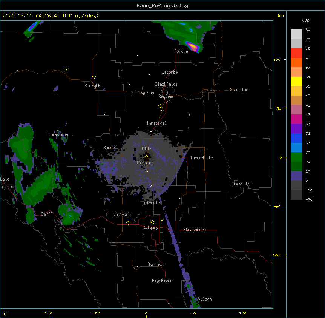Click the Blackfalds city label
325x318 pixels.
(x=166, y=84)
